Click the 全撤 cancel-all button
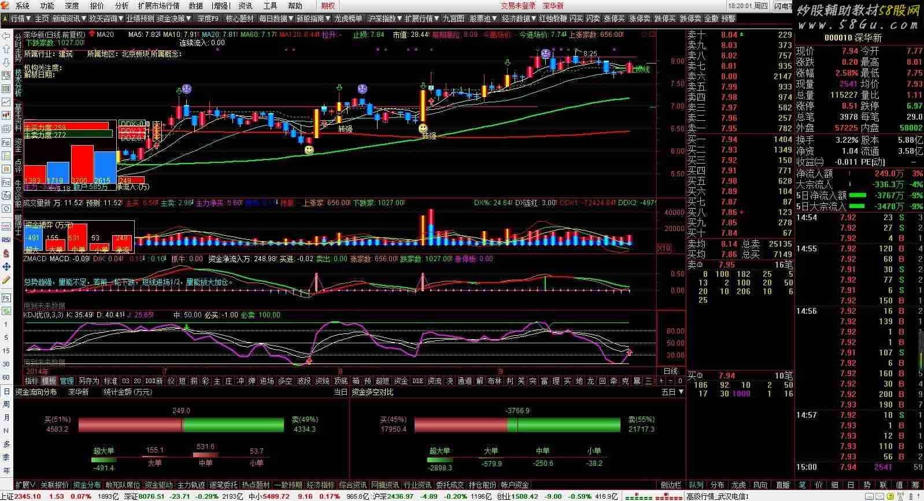 pyautogui.click(x=712, y=18)
